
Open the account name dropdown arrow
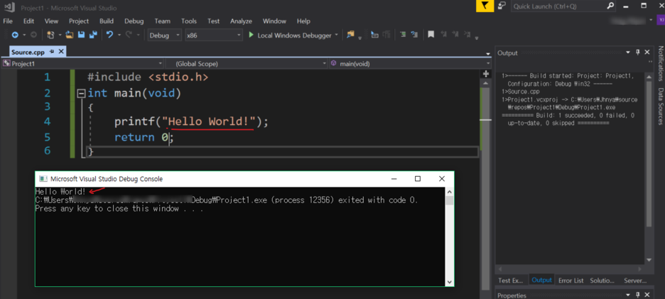click(x=651, y=21)
